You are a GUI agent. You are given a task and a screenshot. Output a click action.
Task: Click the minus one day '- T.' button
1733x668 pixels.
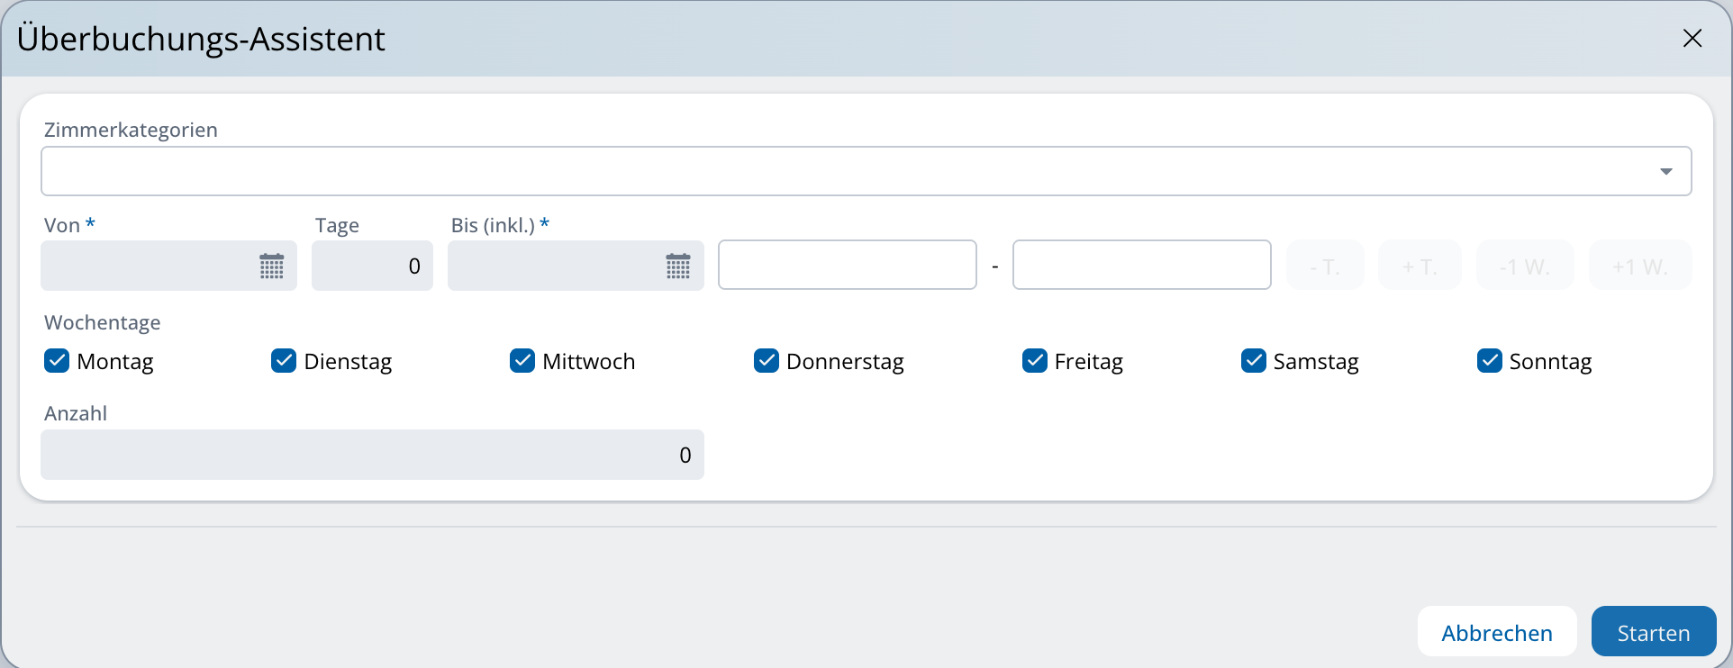[x=1325, y=266]
